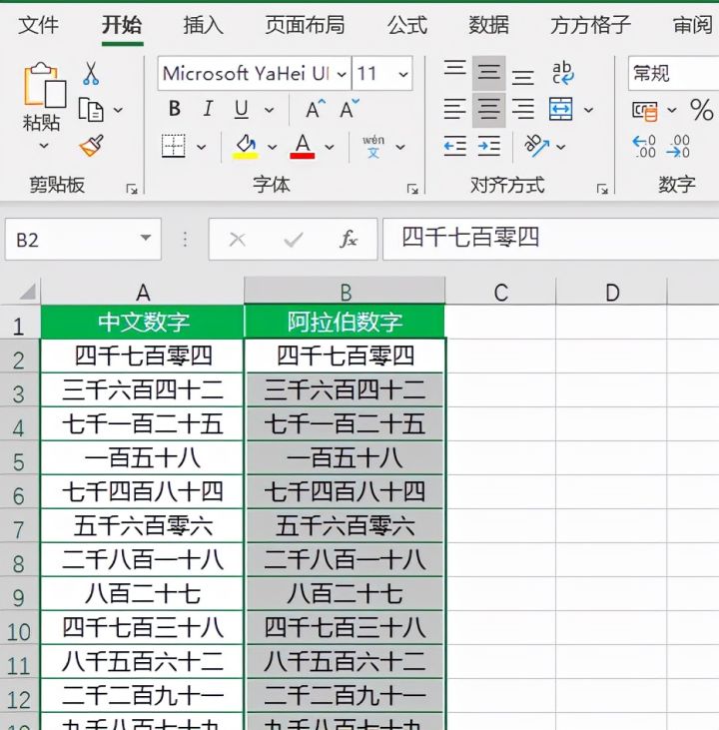The width and height of the screenshot is (719, 730).
Task: Increase the font size
Action: [316, 109]
